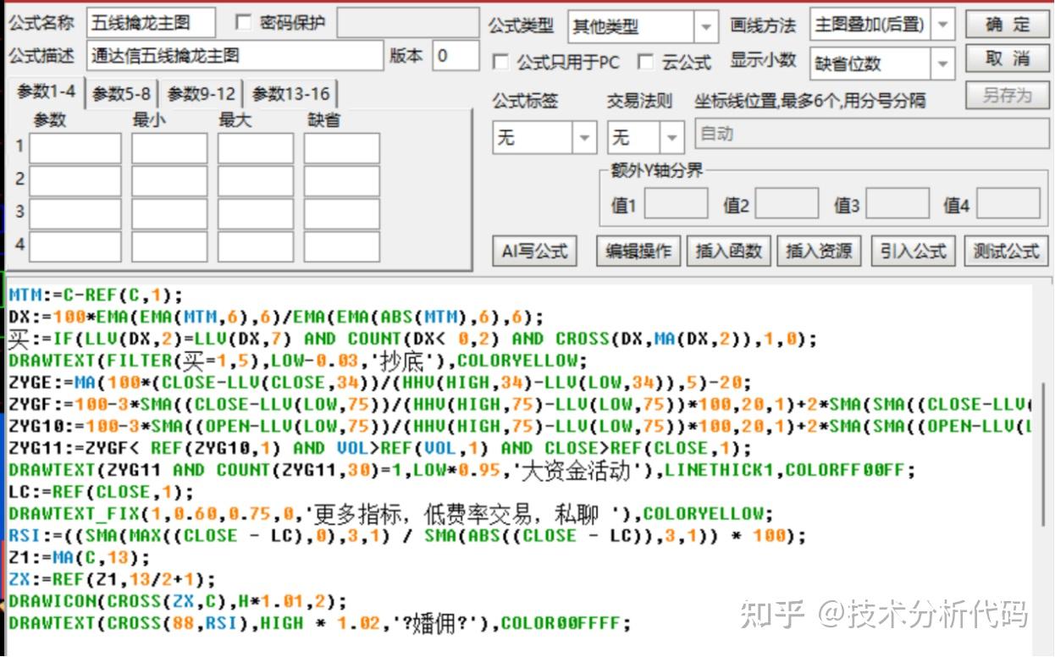Expand the 画线方法 dropdown arrow

click(943, 25)
